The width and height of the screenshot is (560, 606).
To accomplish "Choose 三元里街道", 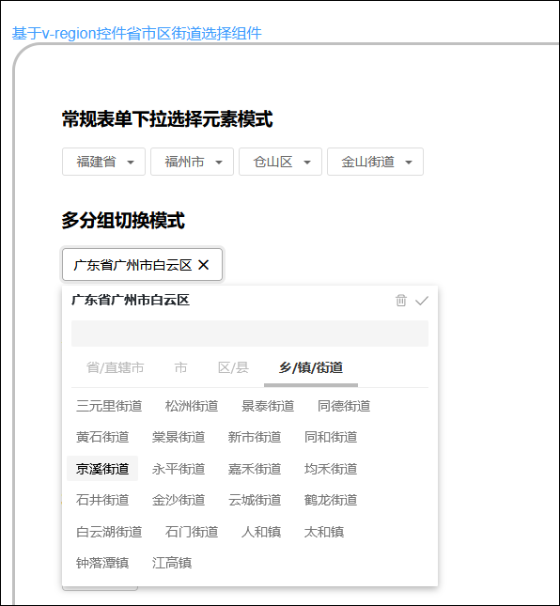I will [109, 406].
